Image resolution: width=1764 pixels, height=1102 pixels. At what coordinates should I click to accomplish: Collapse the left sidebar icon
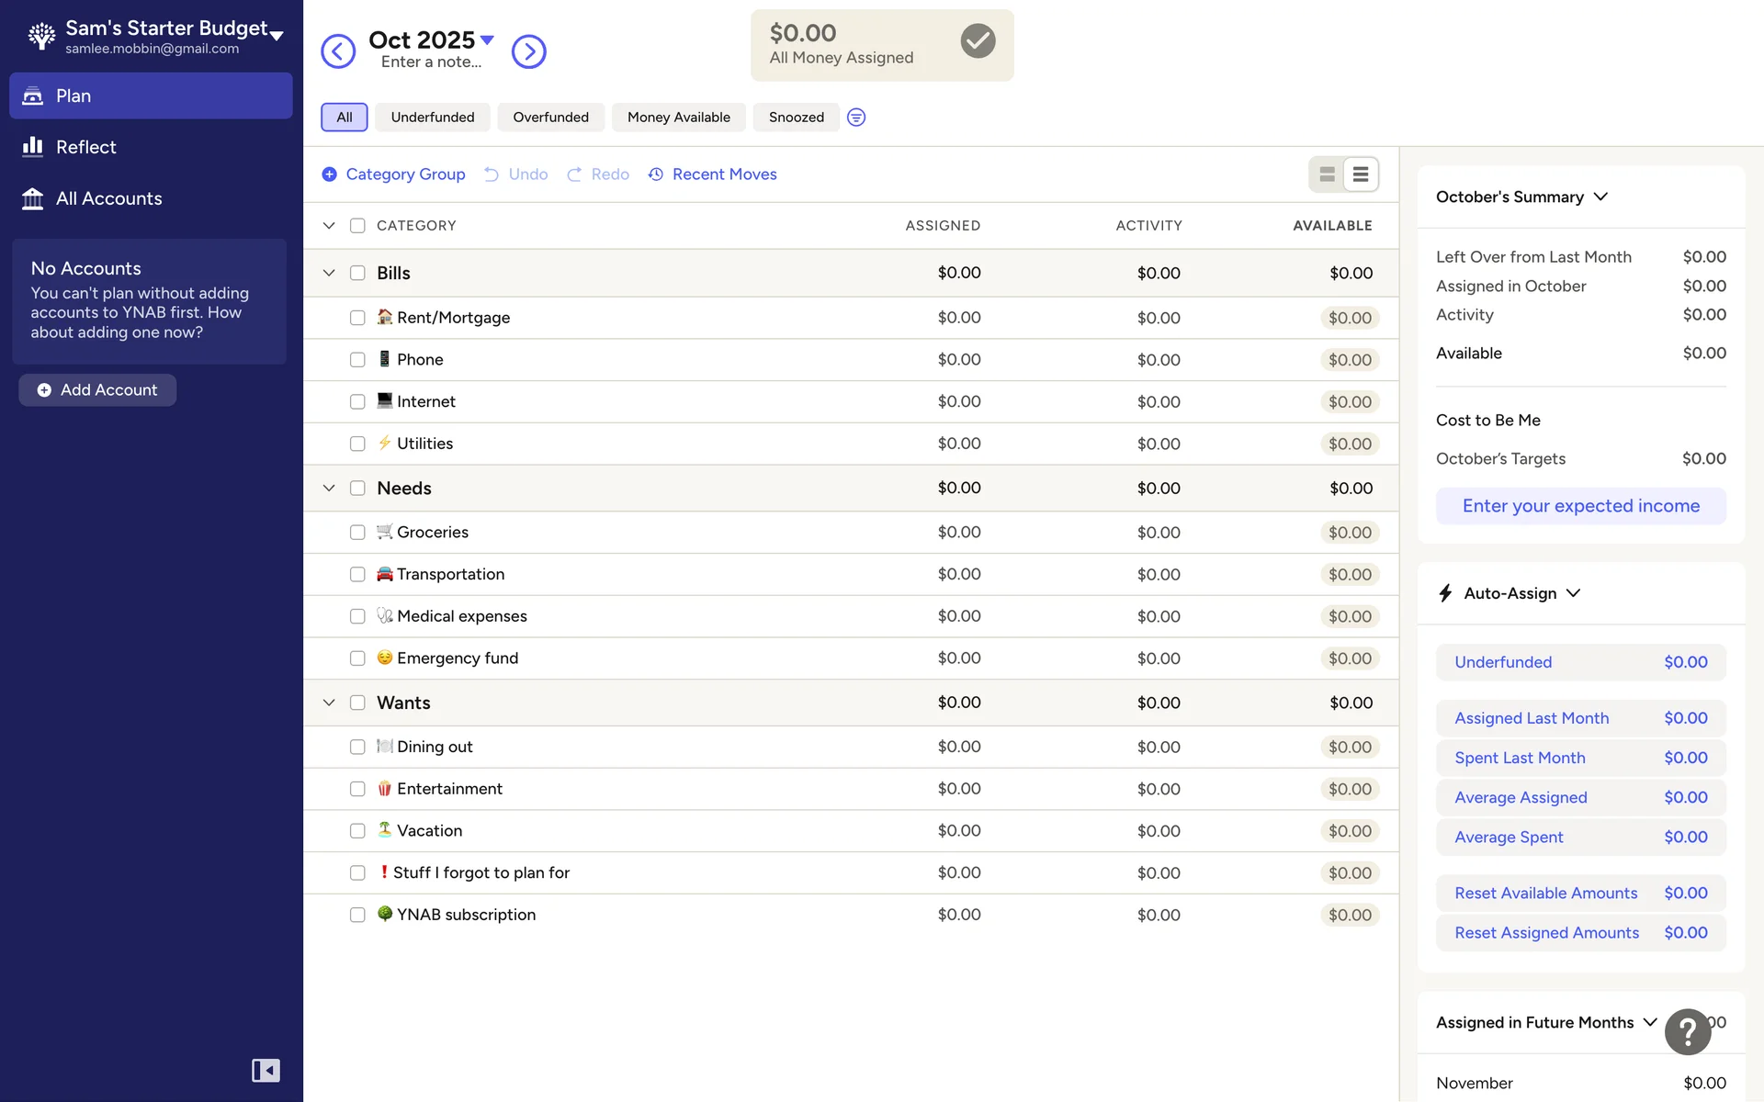pyautogui.click(x=266, y=1070)
